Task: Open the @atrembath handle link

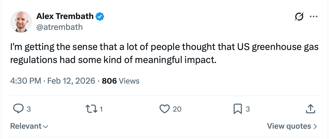Action: tap(59, 27)
